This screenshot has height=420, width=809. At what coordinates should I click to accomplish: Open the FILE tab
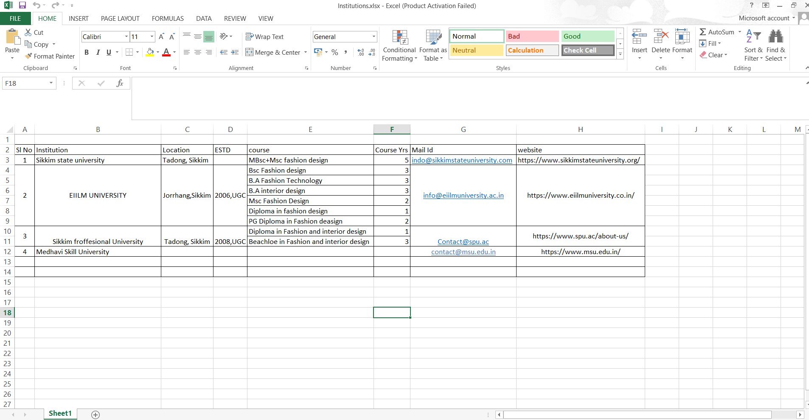click(15, 18)
